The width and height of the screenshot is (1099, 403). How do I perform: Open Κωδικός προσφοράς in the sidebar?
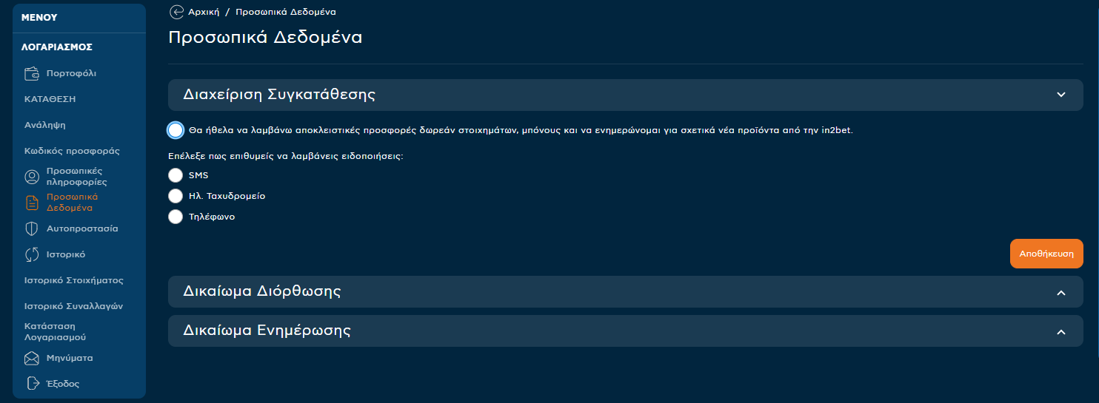coord(72,151)
